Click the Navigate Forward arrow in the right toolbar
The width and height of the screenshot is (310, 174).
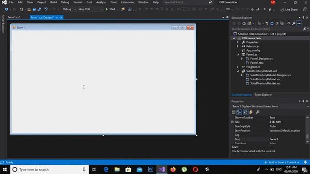258,9
